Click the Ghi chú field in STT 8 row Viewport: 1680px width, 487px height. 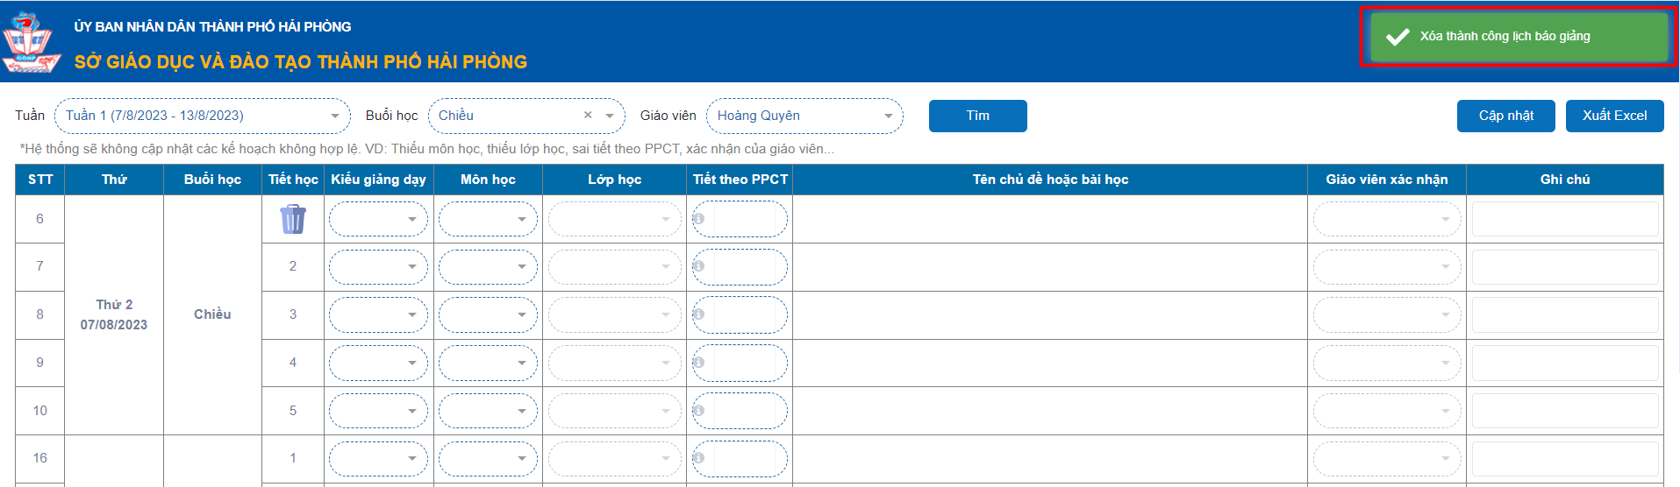tap(1565, 314)
